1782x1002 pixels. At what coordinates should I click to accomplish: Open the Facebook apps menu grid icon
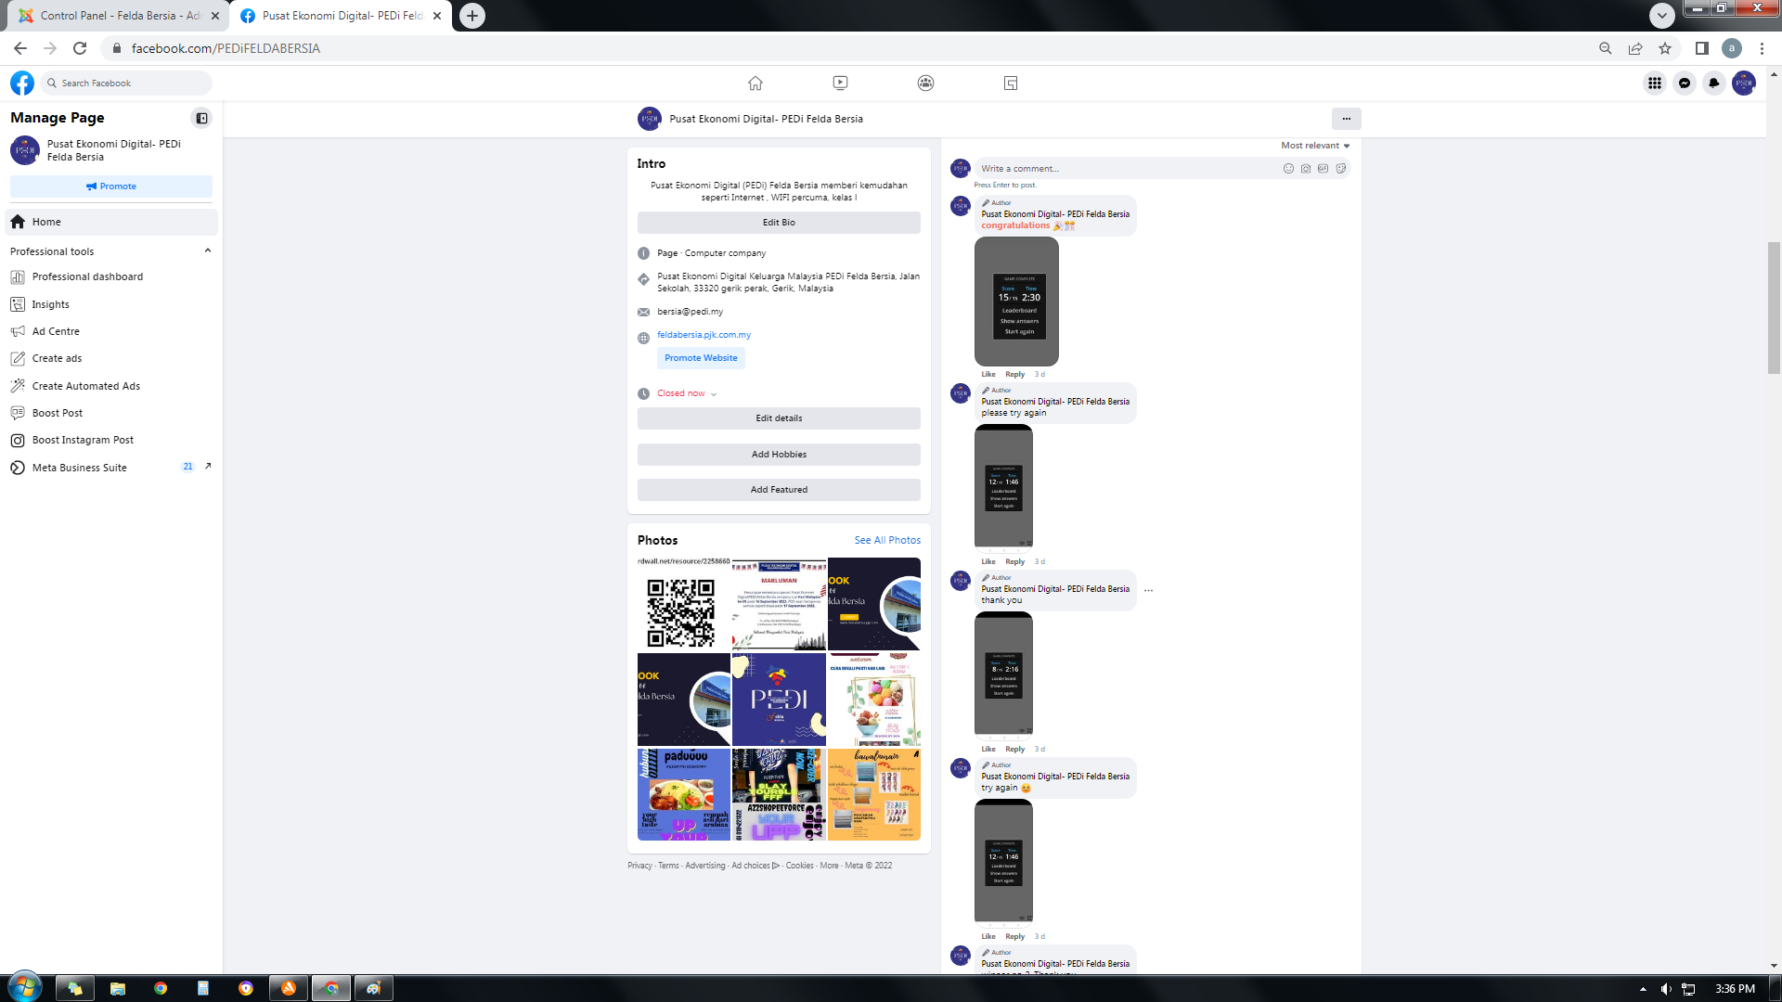coord(1655,83)
